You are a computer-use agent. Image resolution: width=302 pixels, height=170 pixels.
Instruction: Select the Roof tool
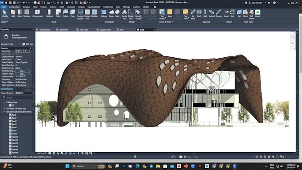[58, 13]
